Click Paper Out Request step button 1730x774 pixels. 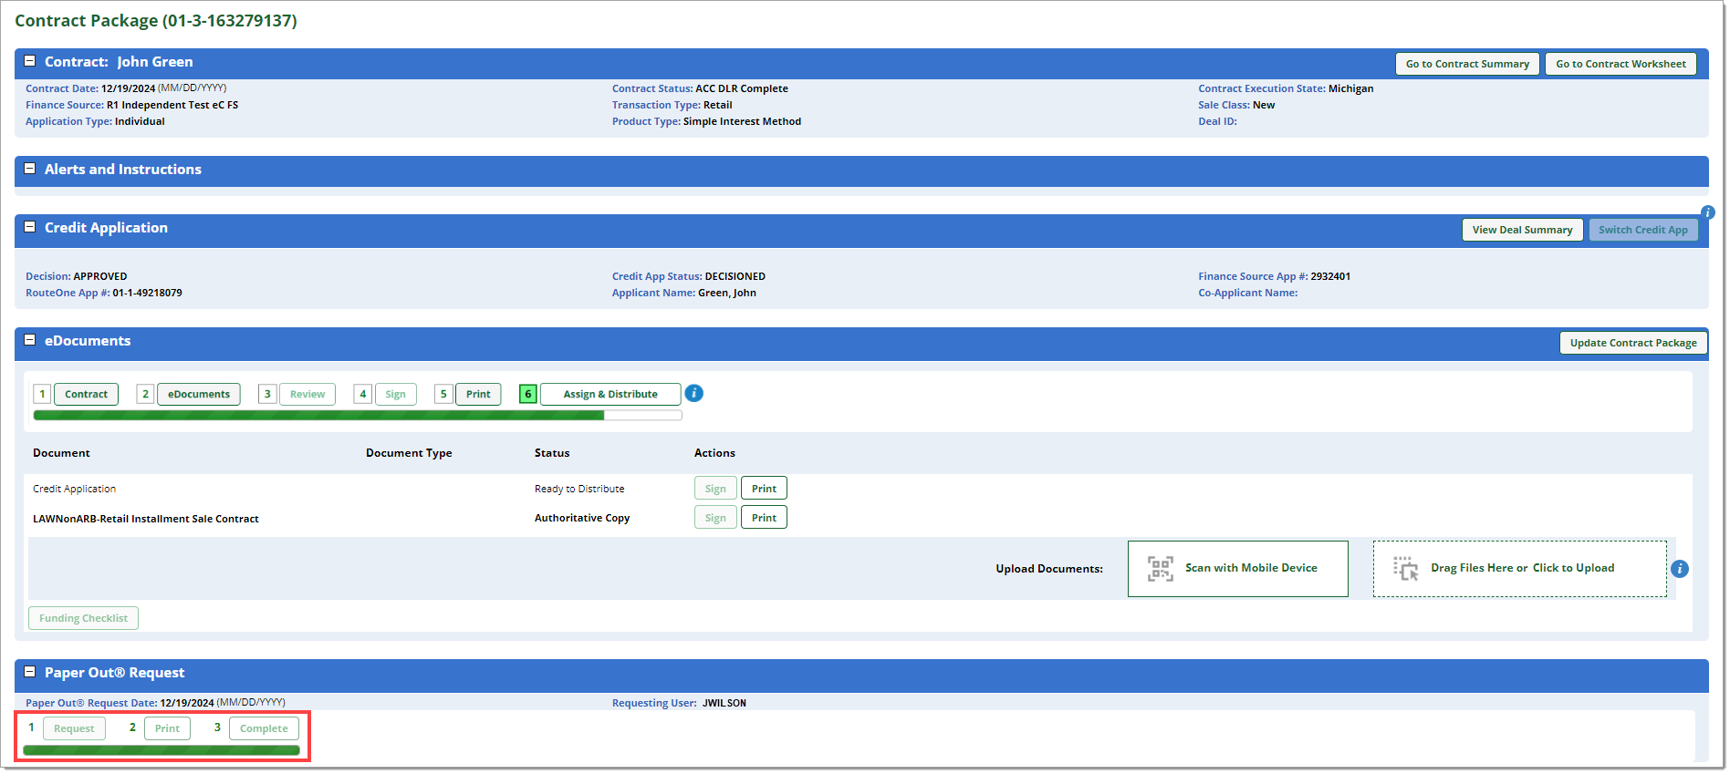coord(74,728)
